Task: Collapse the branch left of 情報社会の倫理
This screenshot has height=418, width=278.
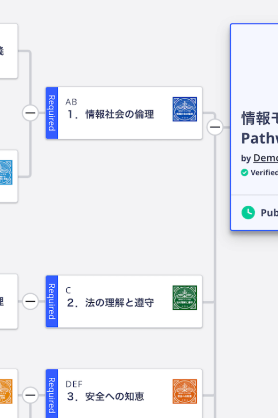Action: (x=30, y=113)
